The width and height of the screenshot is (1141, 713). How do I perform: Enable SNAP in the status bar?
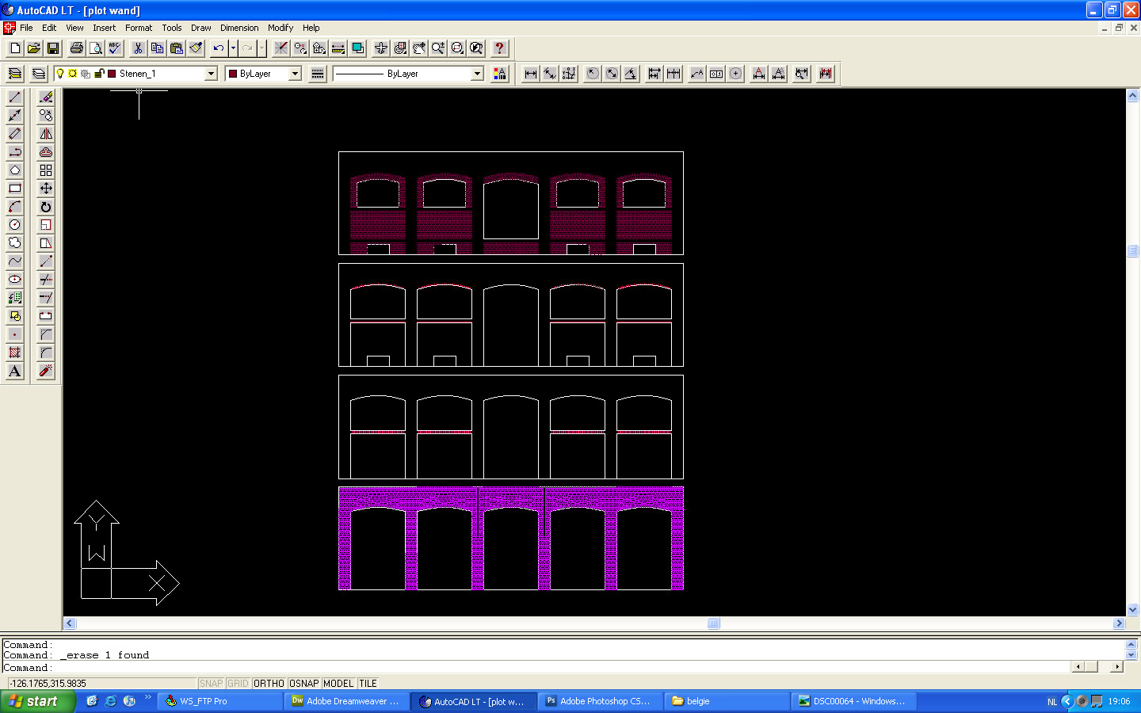pos(211,683)
